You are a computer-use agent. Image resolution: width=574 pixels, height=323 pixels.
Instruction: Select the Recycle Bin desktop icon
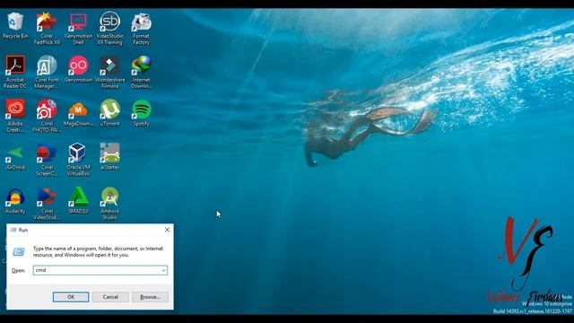click(15, 26)
